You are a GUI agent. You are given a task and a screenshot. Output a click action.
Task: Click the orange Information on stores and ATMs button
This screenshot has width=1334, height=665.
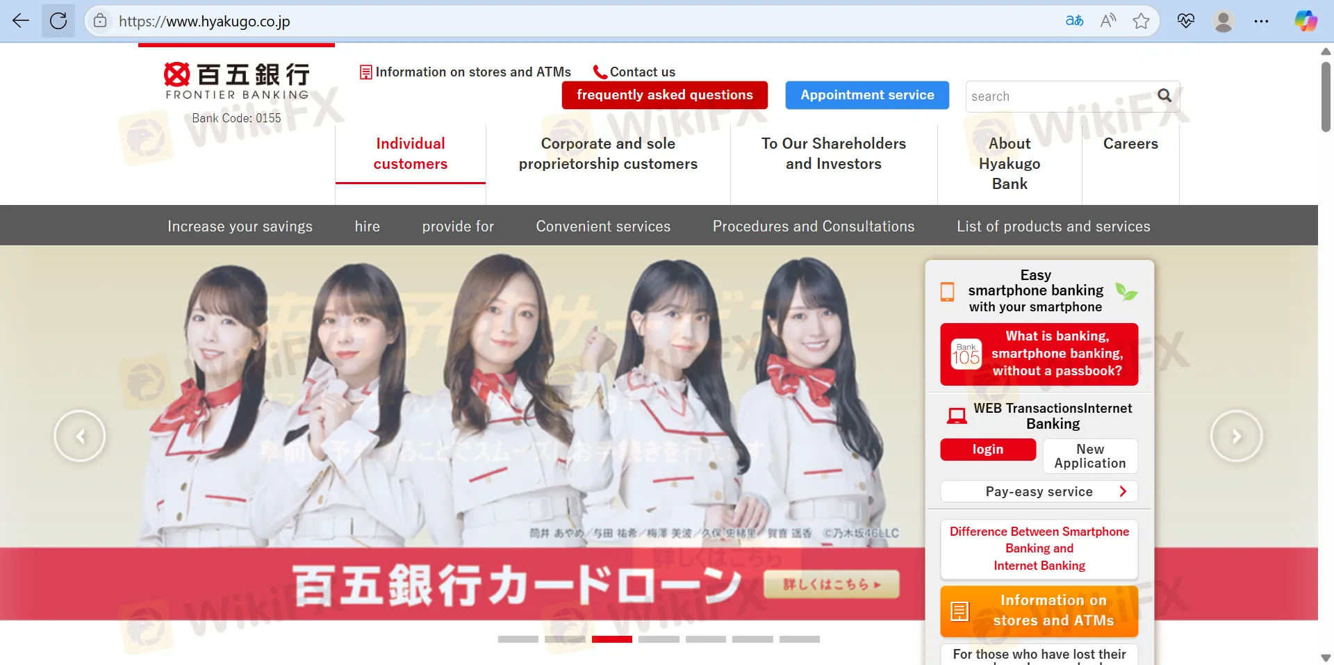point(1039,611)
